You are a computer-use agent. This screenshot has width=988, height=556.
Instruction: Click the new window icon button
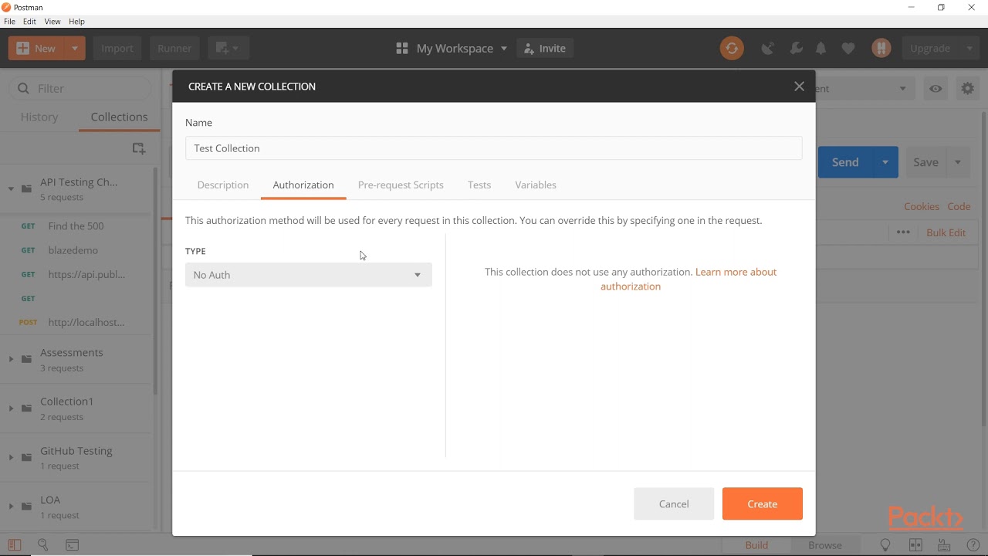(228, 48)
